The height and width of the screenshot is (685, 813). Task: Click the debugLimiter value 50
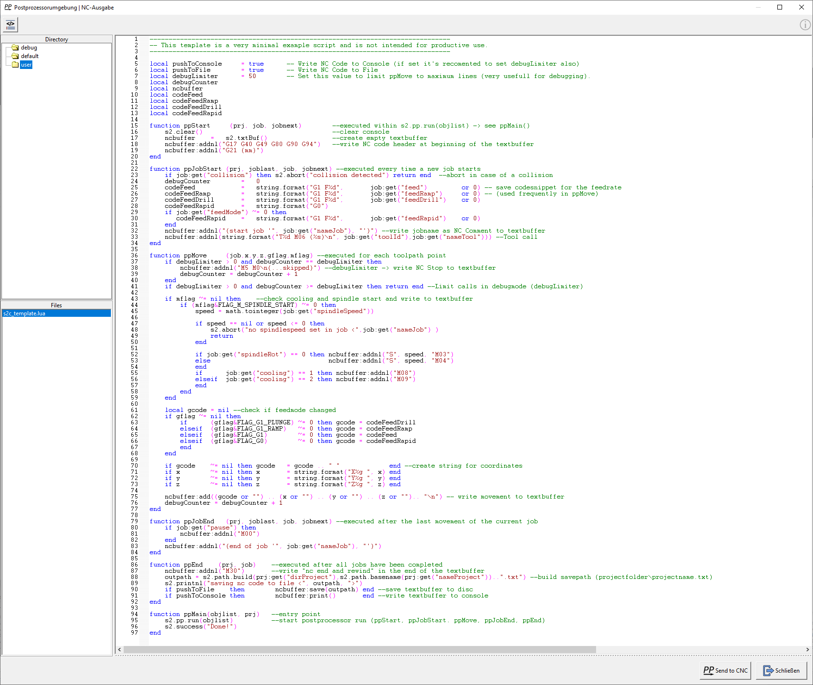(252, 76)
